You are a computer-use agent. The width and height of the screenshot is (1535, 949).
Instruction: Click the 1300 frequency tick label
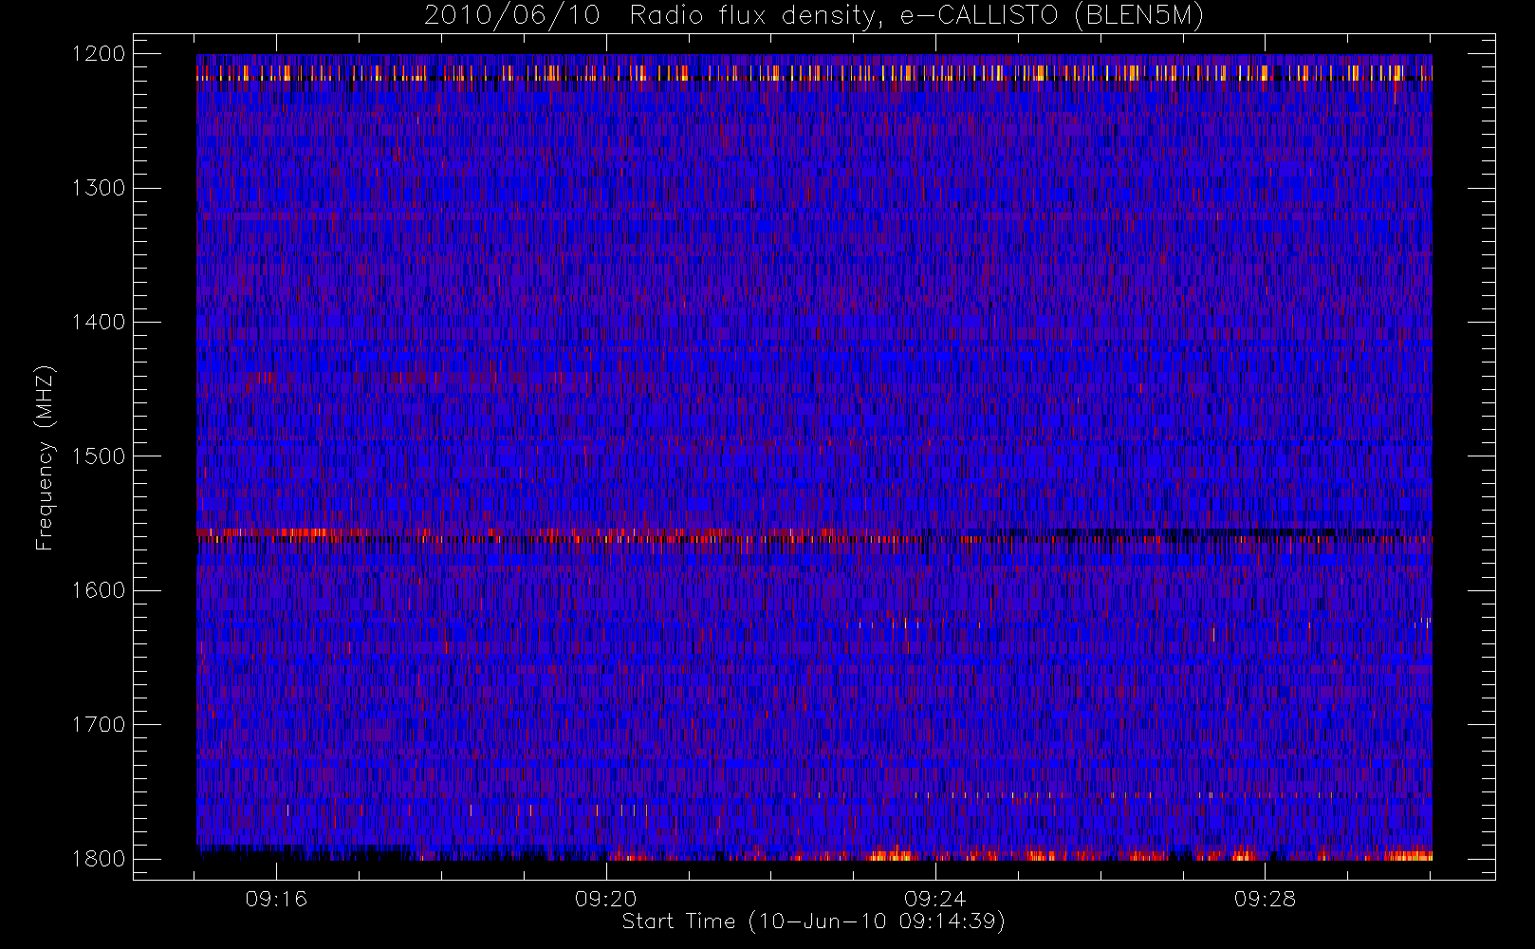coord(99,188)
